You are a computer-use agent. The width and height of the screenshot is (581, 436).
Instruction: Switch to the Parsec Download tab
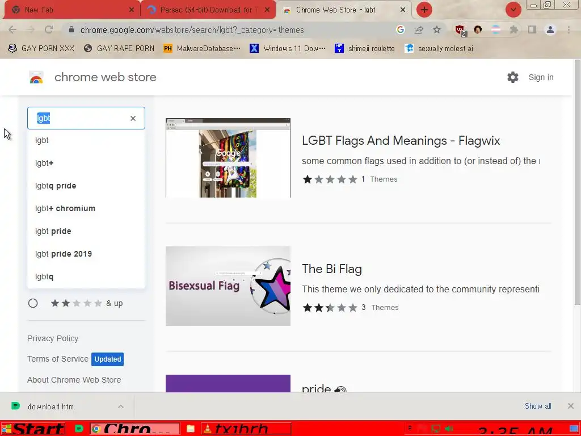[x=208, y=10]
